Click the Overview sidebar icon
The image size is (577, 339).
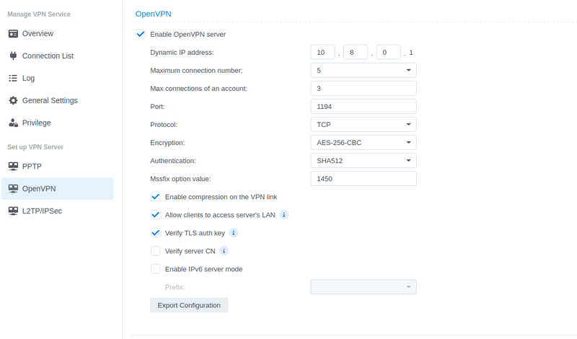click(13, 34)
